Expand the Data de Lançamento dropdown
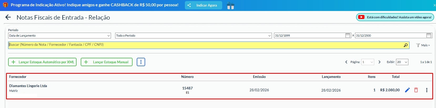Image resolution: width=436 pixels, height=108 pixels. tap(59, 36)
